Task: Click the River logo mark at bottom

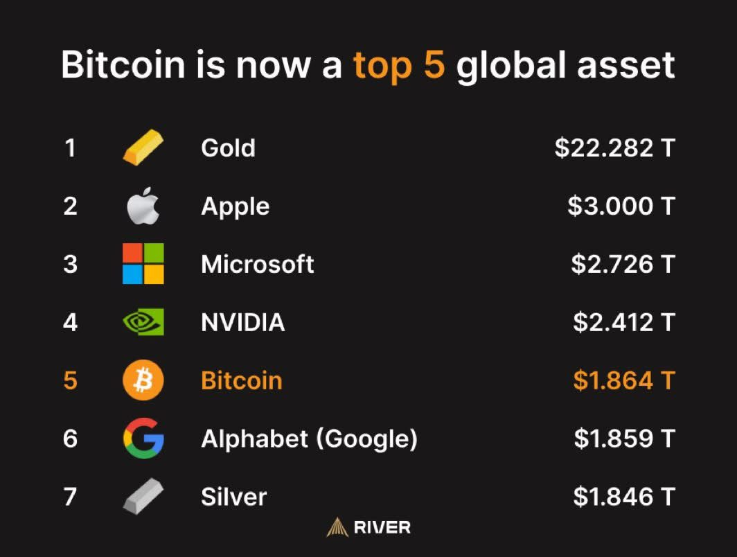Action: point(337,527)
